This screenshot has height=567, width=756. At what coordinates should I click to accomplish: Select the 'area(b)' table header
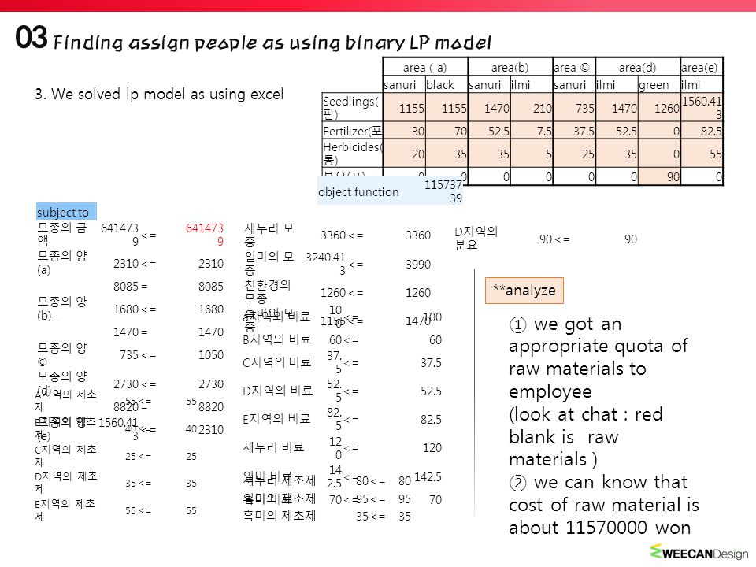(x=510, y=67)
